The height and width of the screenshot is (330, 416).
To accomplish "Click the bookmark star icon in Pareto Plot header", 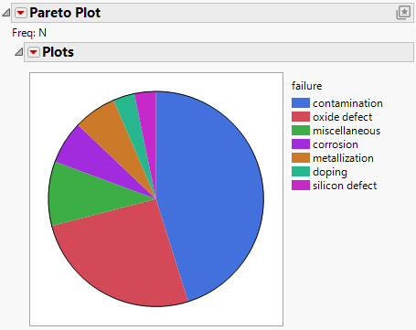I will pos(403,13).
